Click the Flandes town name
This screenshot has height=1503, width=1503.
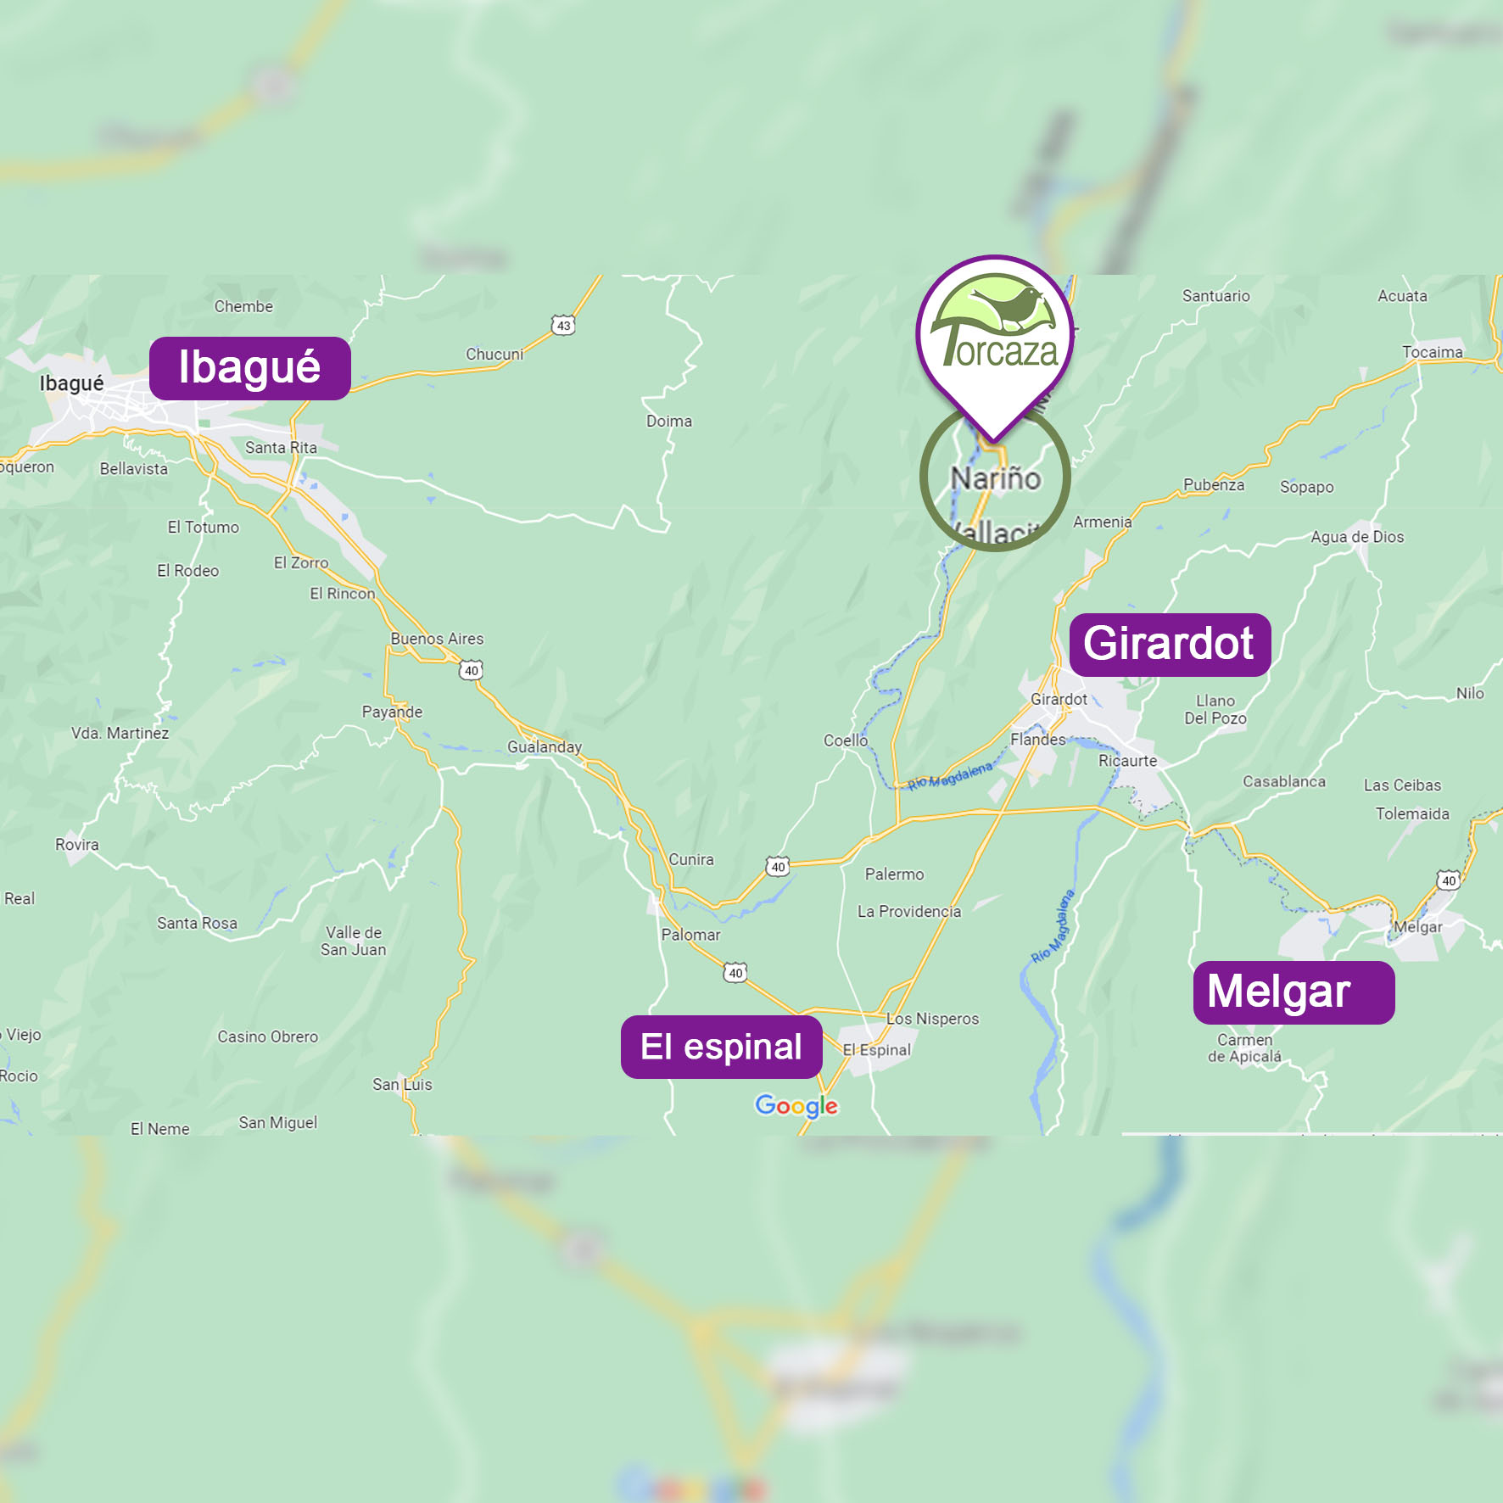1037,740
